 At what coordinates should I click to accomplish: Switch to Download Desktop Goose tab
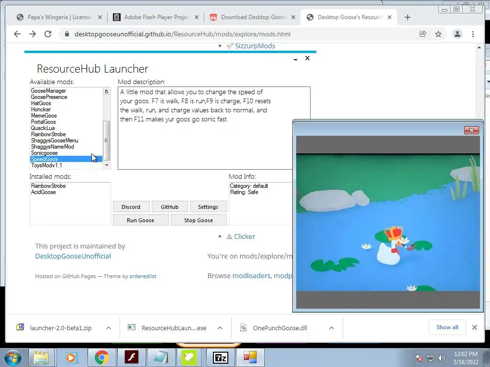point(253,17)
